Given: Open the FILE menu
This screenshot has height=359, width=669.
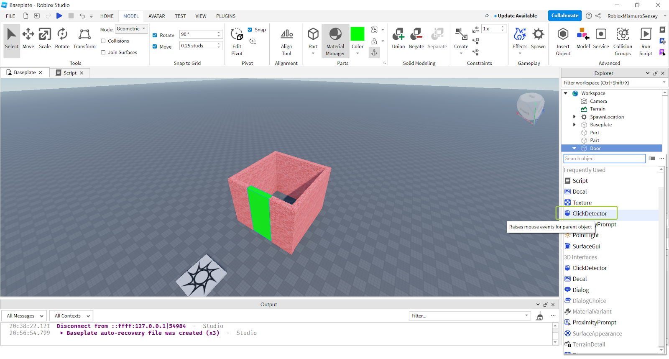Looking at the screenshot, I should (10, 16).
